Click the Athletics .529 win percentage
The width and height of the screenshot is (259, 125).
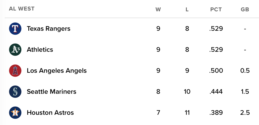pos(216,50)
